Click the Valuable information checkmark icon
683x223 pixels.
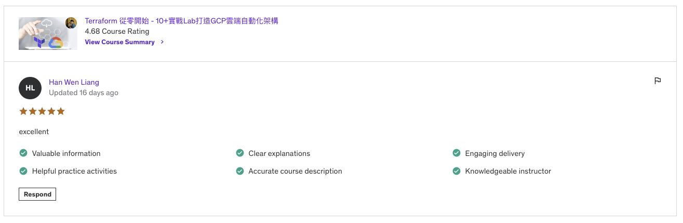(x=23, y=153)
